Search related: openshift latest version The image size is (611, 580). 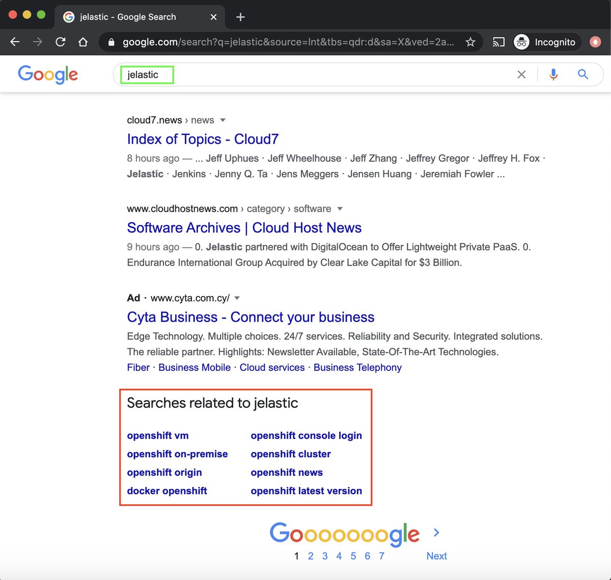pyautogui.click(x=307, y=491)
